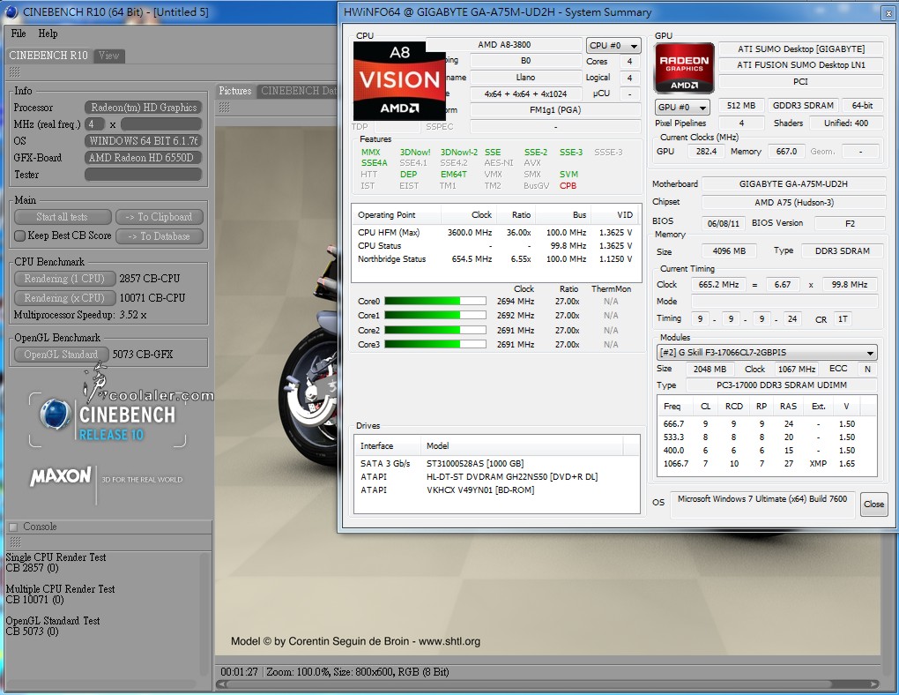899x695 pixels.
Task: Click the To Database button
Action: tap(159, 235)
